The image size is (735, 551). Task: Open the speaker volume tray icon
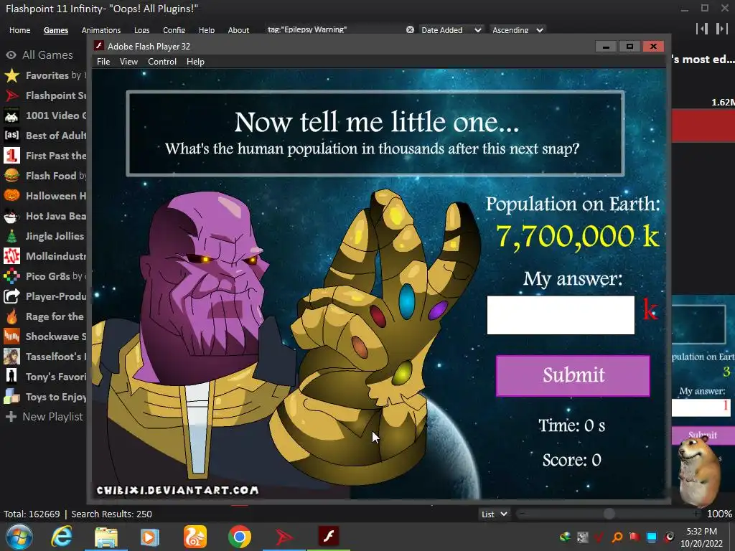[670, 537]
